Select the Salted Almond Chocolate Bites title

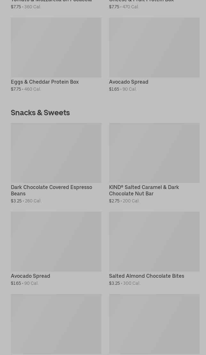click(147, 276)
